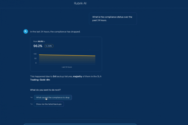The image size is (188, 125).
Task: Click the 96.2% compliance value
Action: 38,46
